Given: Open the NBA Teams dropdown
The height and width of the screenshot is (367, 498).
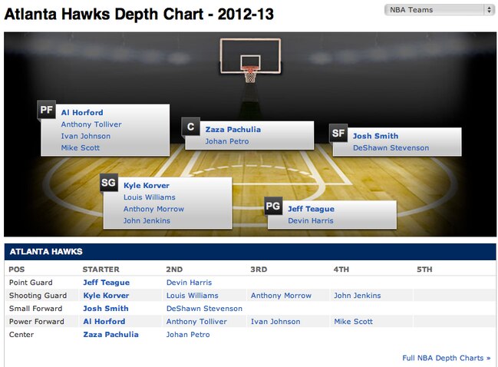Looking at the screenshot, I should click(439, 10).
